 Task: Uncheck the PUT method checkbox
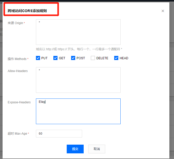point(38,58)
